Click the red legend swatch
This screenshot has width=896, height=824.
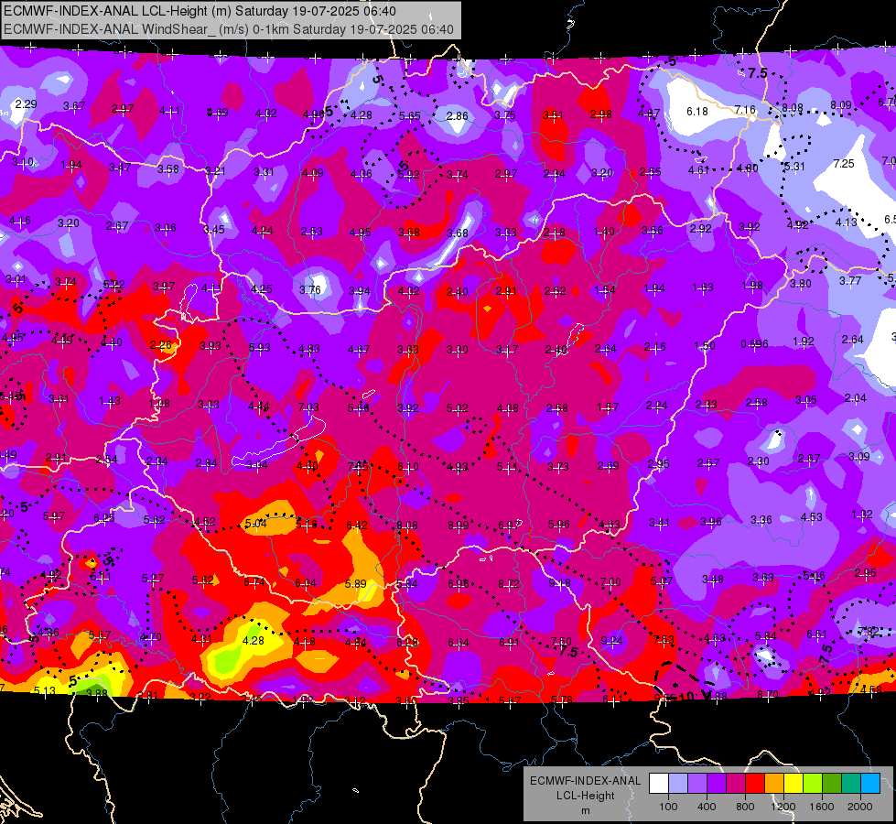click(755, 783)
